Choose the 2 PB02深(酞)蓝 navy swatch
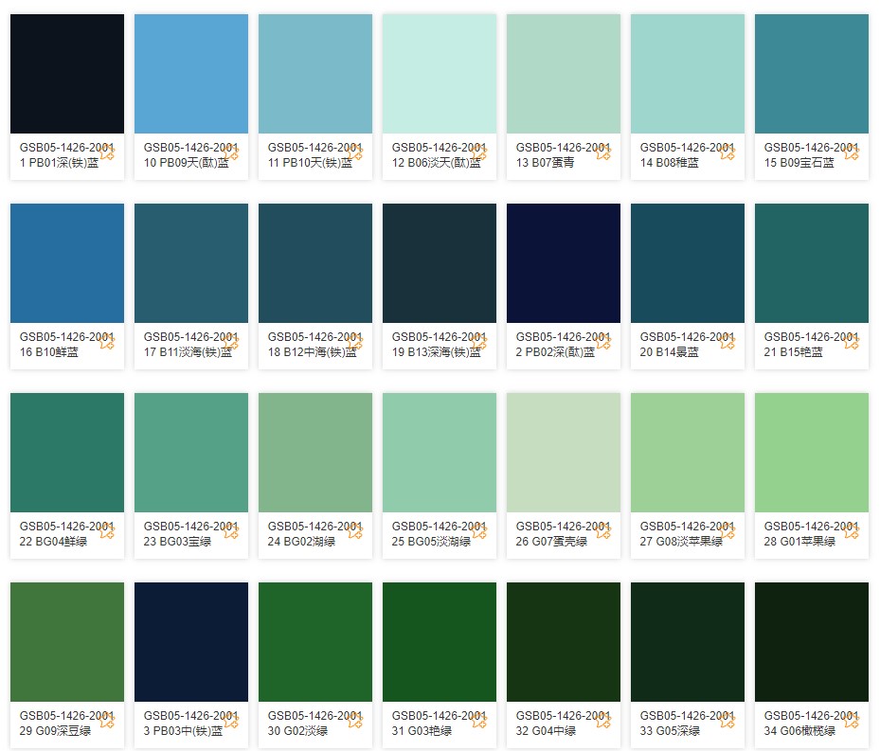This screenshot has width=880, height=751. [564, 263]
